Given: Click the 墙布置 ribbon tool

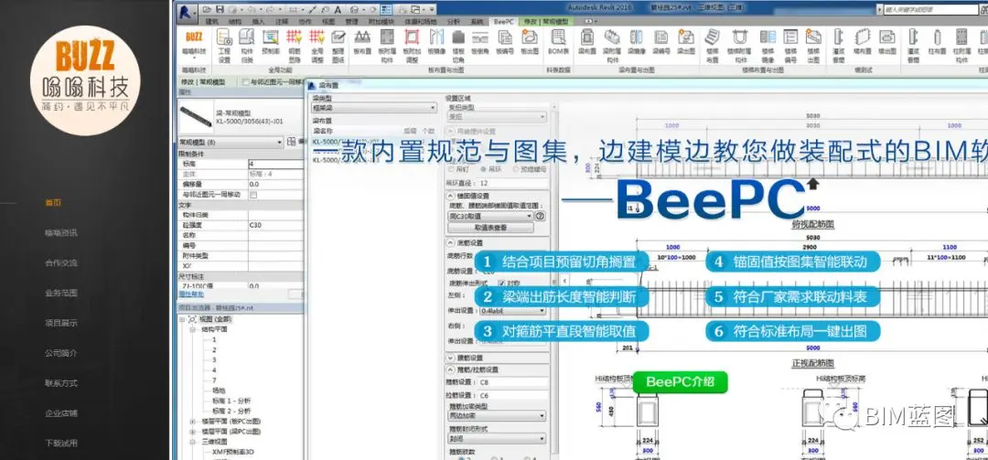Looking at the screenshot, I should (x=862, y=41).
